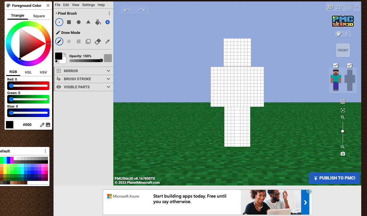Switch to 2D view mode
The image size is (367, 216).
click(x=339, y=7)
